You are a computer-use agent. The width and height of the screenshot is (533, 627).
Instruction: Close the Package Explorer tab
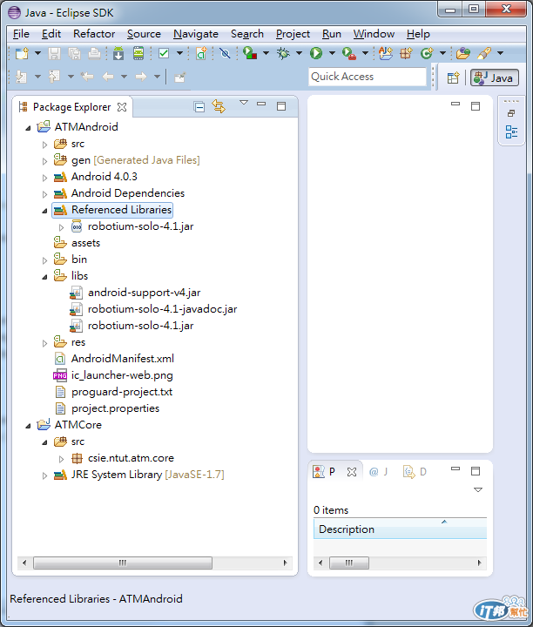tap(122, 107)
